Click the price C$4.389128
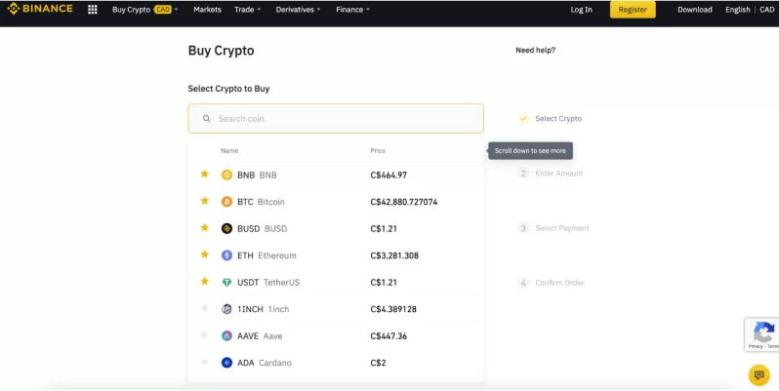This screenshot has height=391, width=779. pyautogui.click(x=393, y=309)
